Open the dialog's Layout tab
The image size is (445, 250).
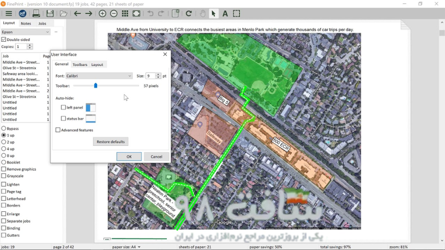(97, 65)
